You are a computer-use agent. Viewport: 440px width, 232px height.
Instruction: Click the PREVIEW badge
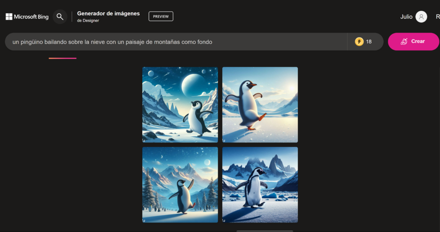(x=161, y=16)
